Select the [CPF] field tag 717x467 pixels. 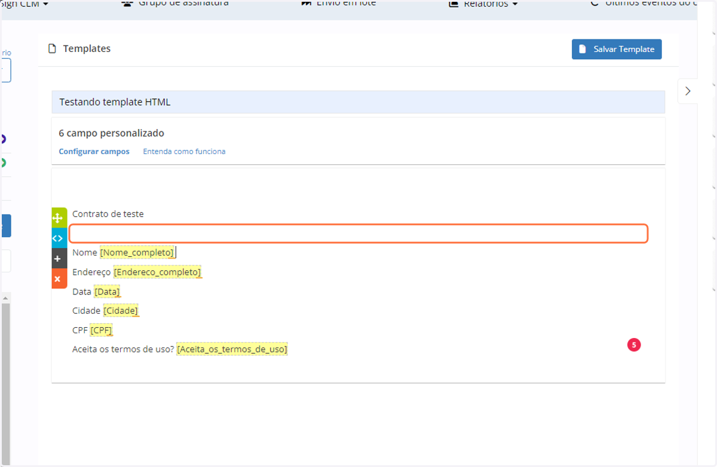click(x=101, y=330)
